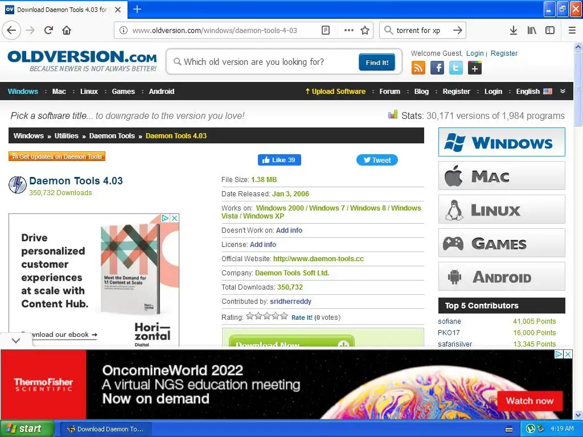Close the Content Hub ad
Viewport: 583px width, 437px height.
tap(174, 218)
